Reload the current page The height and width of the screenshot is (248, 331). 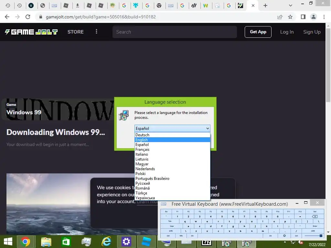click(28, 17)
